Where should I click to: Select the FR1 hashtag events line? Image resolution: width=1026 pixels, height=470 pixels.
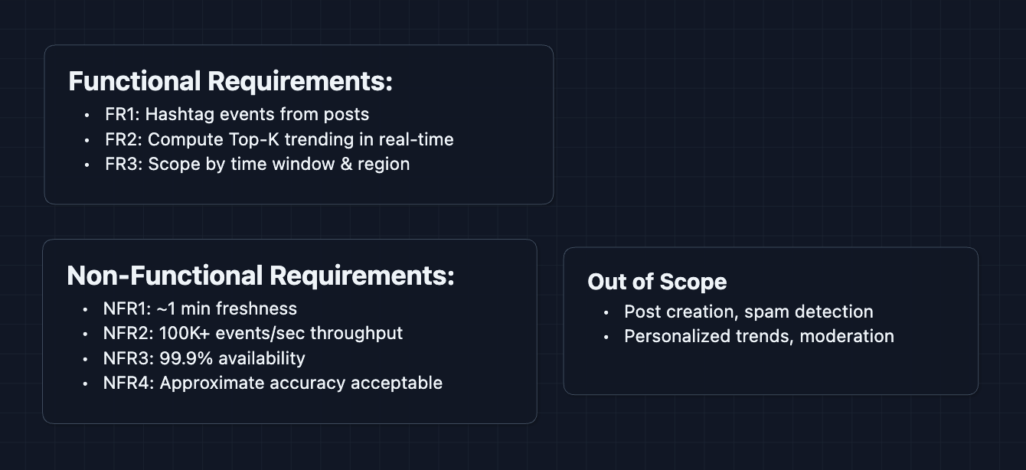point(237,114)
